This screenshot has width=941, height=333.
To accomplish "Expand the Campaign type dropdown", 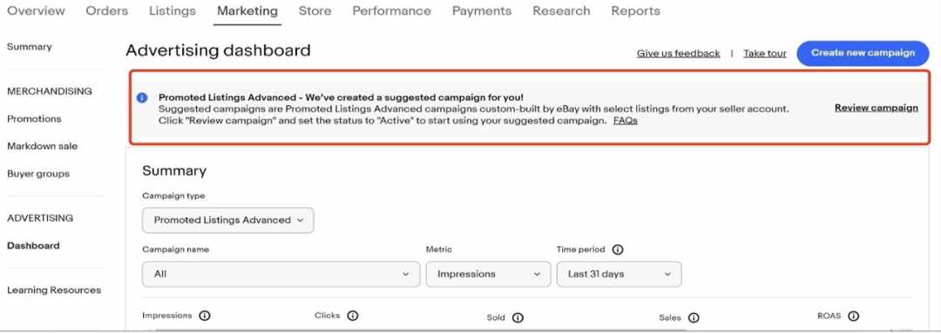I will 228,220.
